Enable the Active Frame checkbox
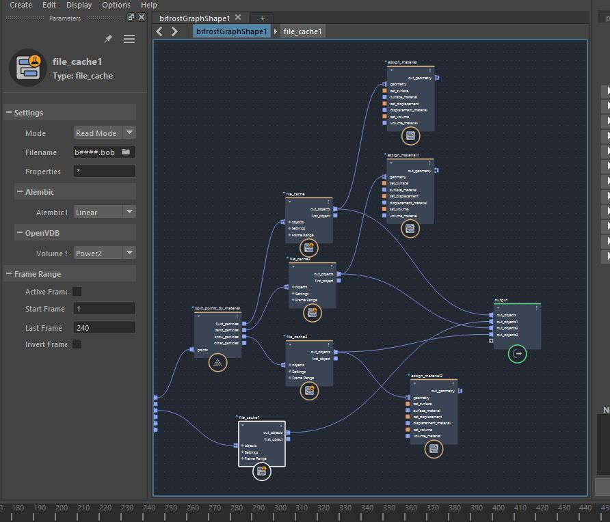The width and height of the screenshot is (610, 522). point(77,292)
